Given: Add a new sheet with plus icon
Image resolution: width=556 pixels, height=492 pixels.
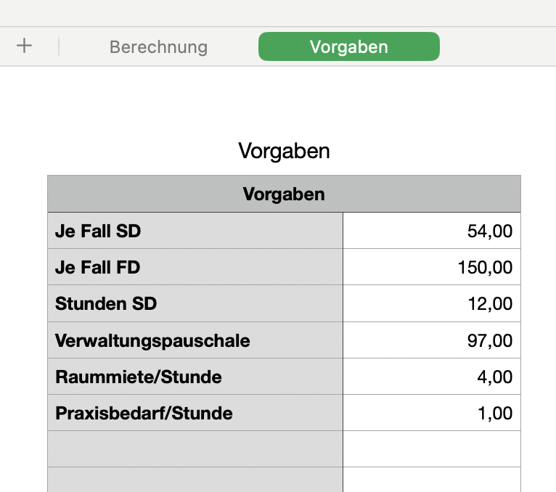Looking at the screenshot, I should (25, 46).
